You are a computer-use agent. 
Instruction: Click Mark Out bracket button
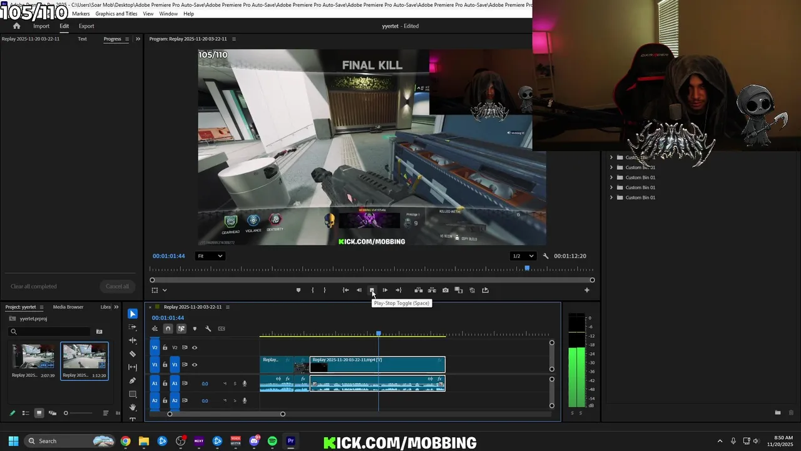click(324, 290)
